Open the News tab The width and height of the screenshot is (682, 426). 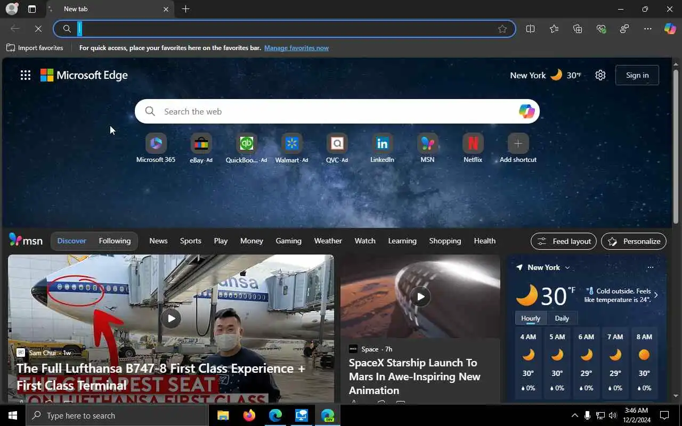[x=158, y=241]
